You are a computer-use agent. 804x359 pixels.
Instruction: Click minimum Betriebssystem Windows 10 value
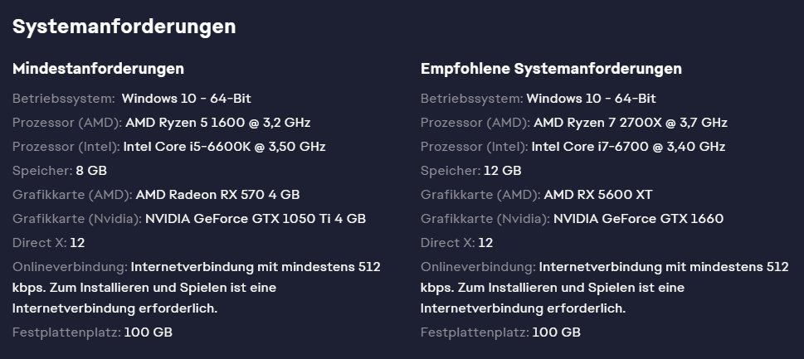click(187, 99)
